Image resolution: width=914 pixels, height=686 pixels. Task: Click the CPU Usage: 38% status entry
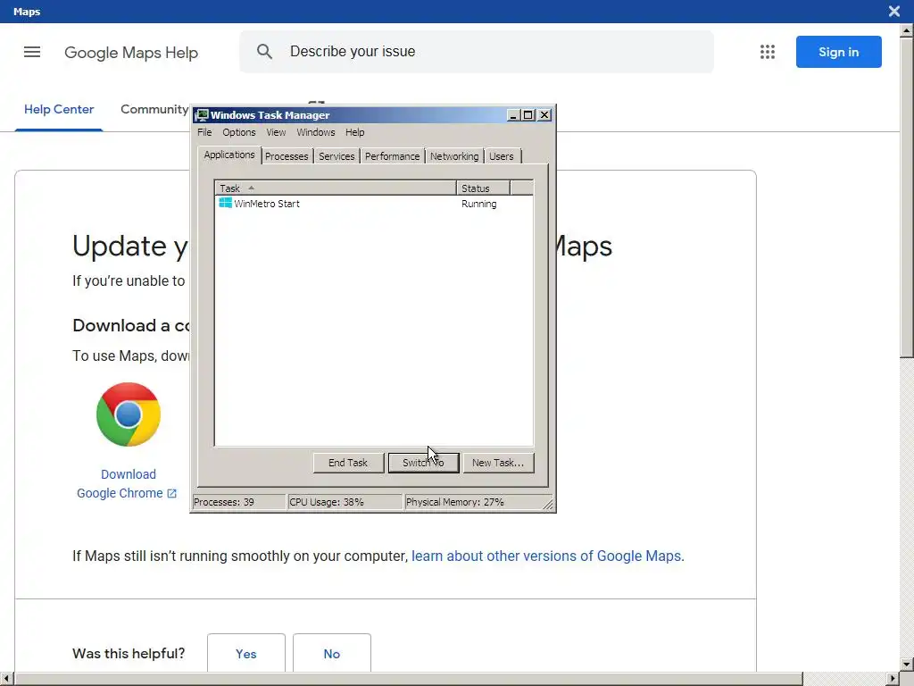(x=344, y=502)
